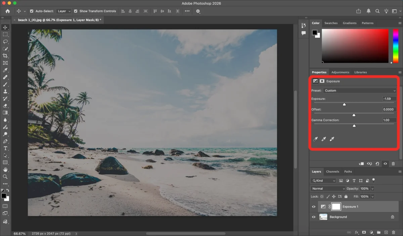Delete adjustment layer with trash icon
This screenshot has height=236, width=403.
pyautogui.click(x=393, y=164)
